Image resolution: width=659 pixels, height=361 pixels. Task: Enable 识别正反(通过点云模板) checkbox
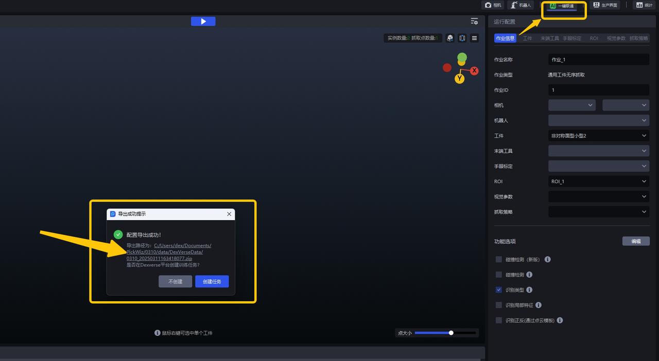coord(498,320)
